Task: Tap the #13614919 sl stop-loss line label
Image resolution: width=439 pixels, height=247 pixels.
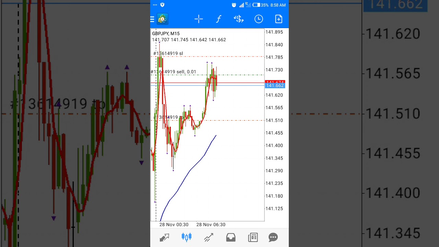Action: 168,54
